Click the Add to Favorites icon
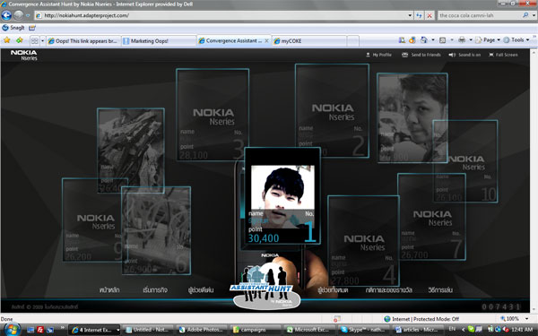 pyautogui.click(x=20, y=40)
